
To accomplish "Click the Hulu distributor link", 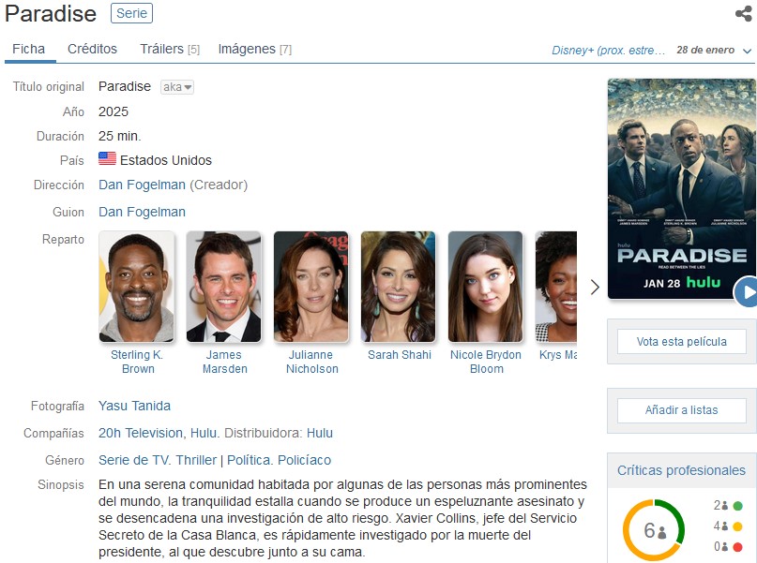I will (320, 433).
